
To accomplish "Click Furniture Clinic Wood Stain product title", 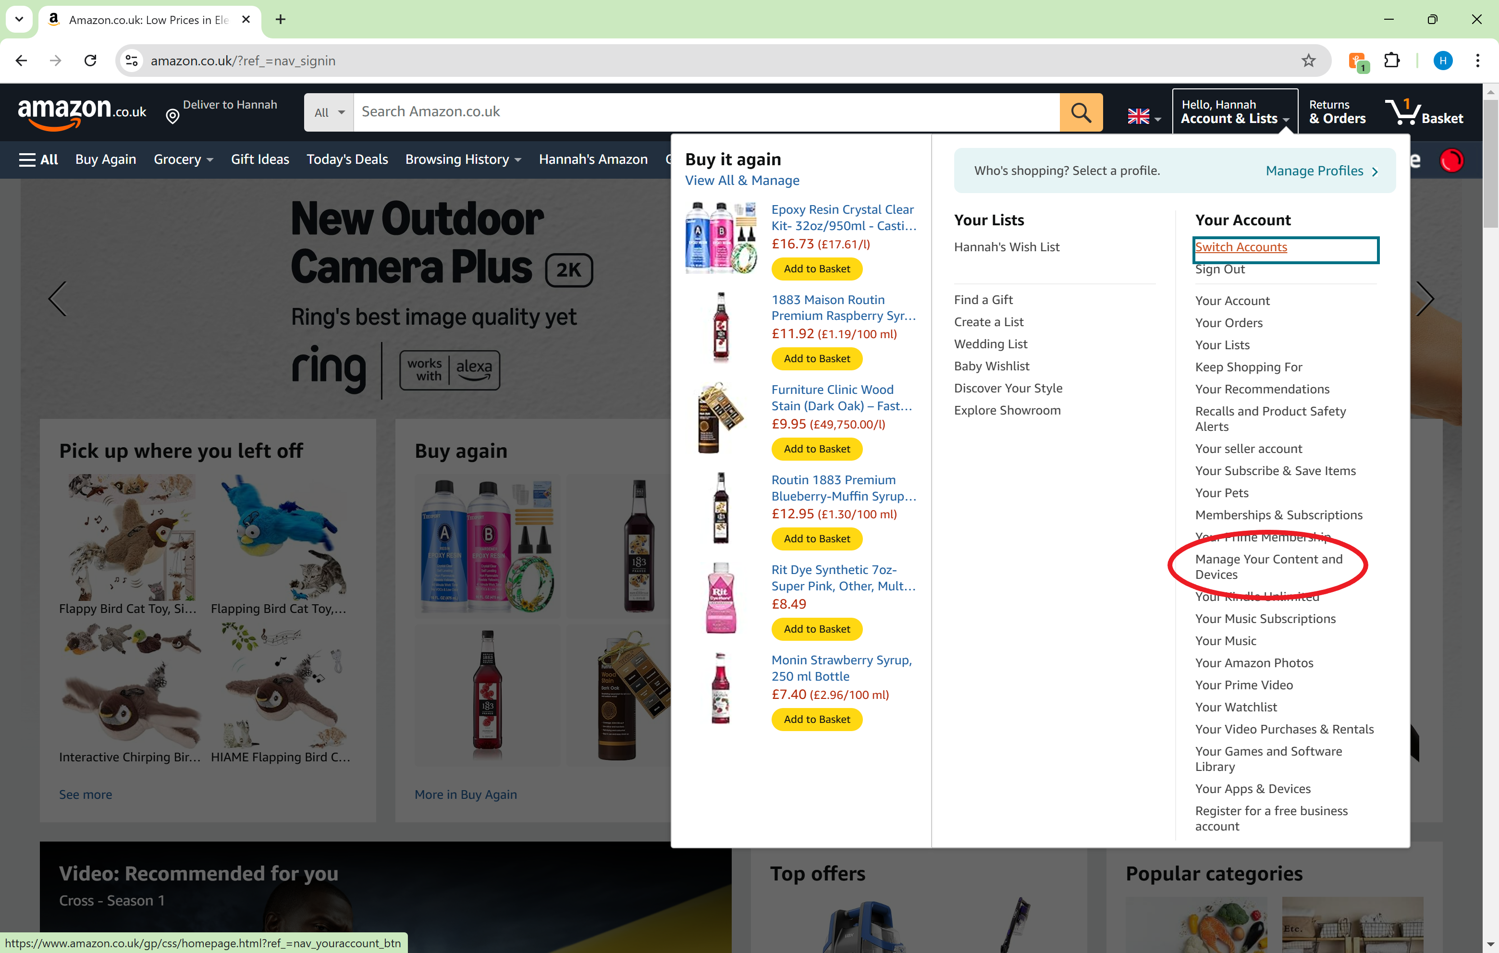I will tap(842, 398).
